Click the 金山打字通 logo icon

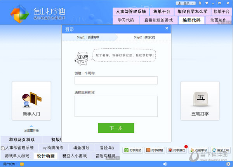[20, 14]
